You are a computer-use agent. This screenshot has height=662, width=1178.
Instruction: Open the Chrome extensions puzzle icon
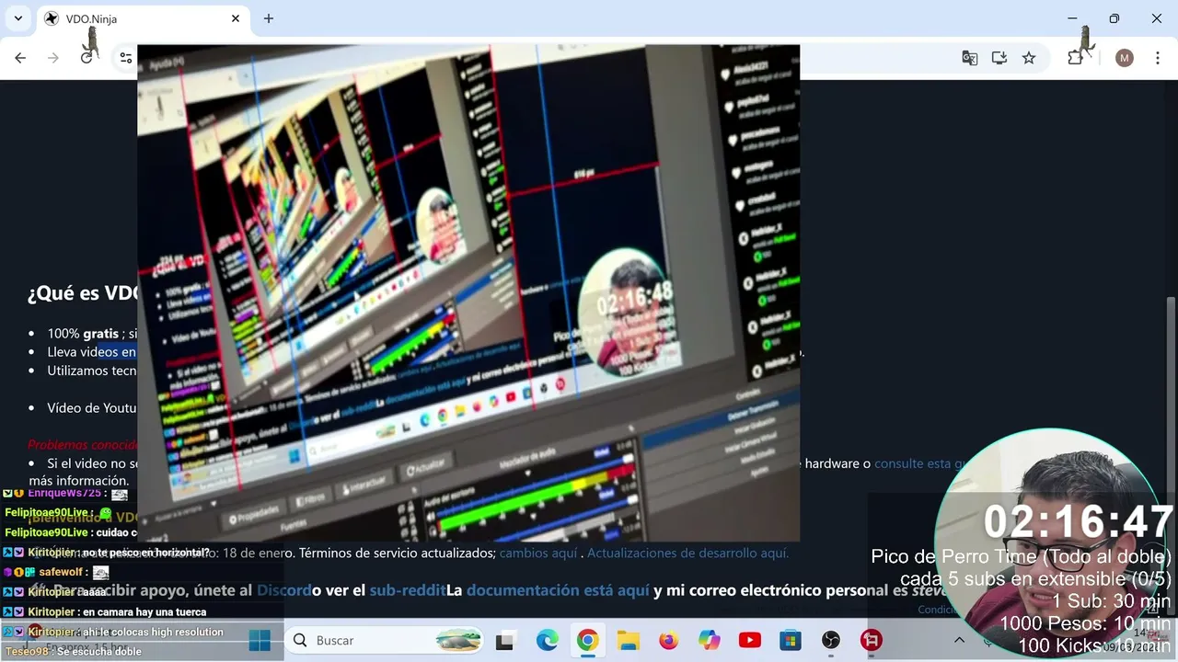point(1075,58)
